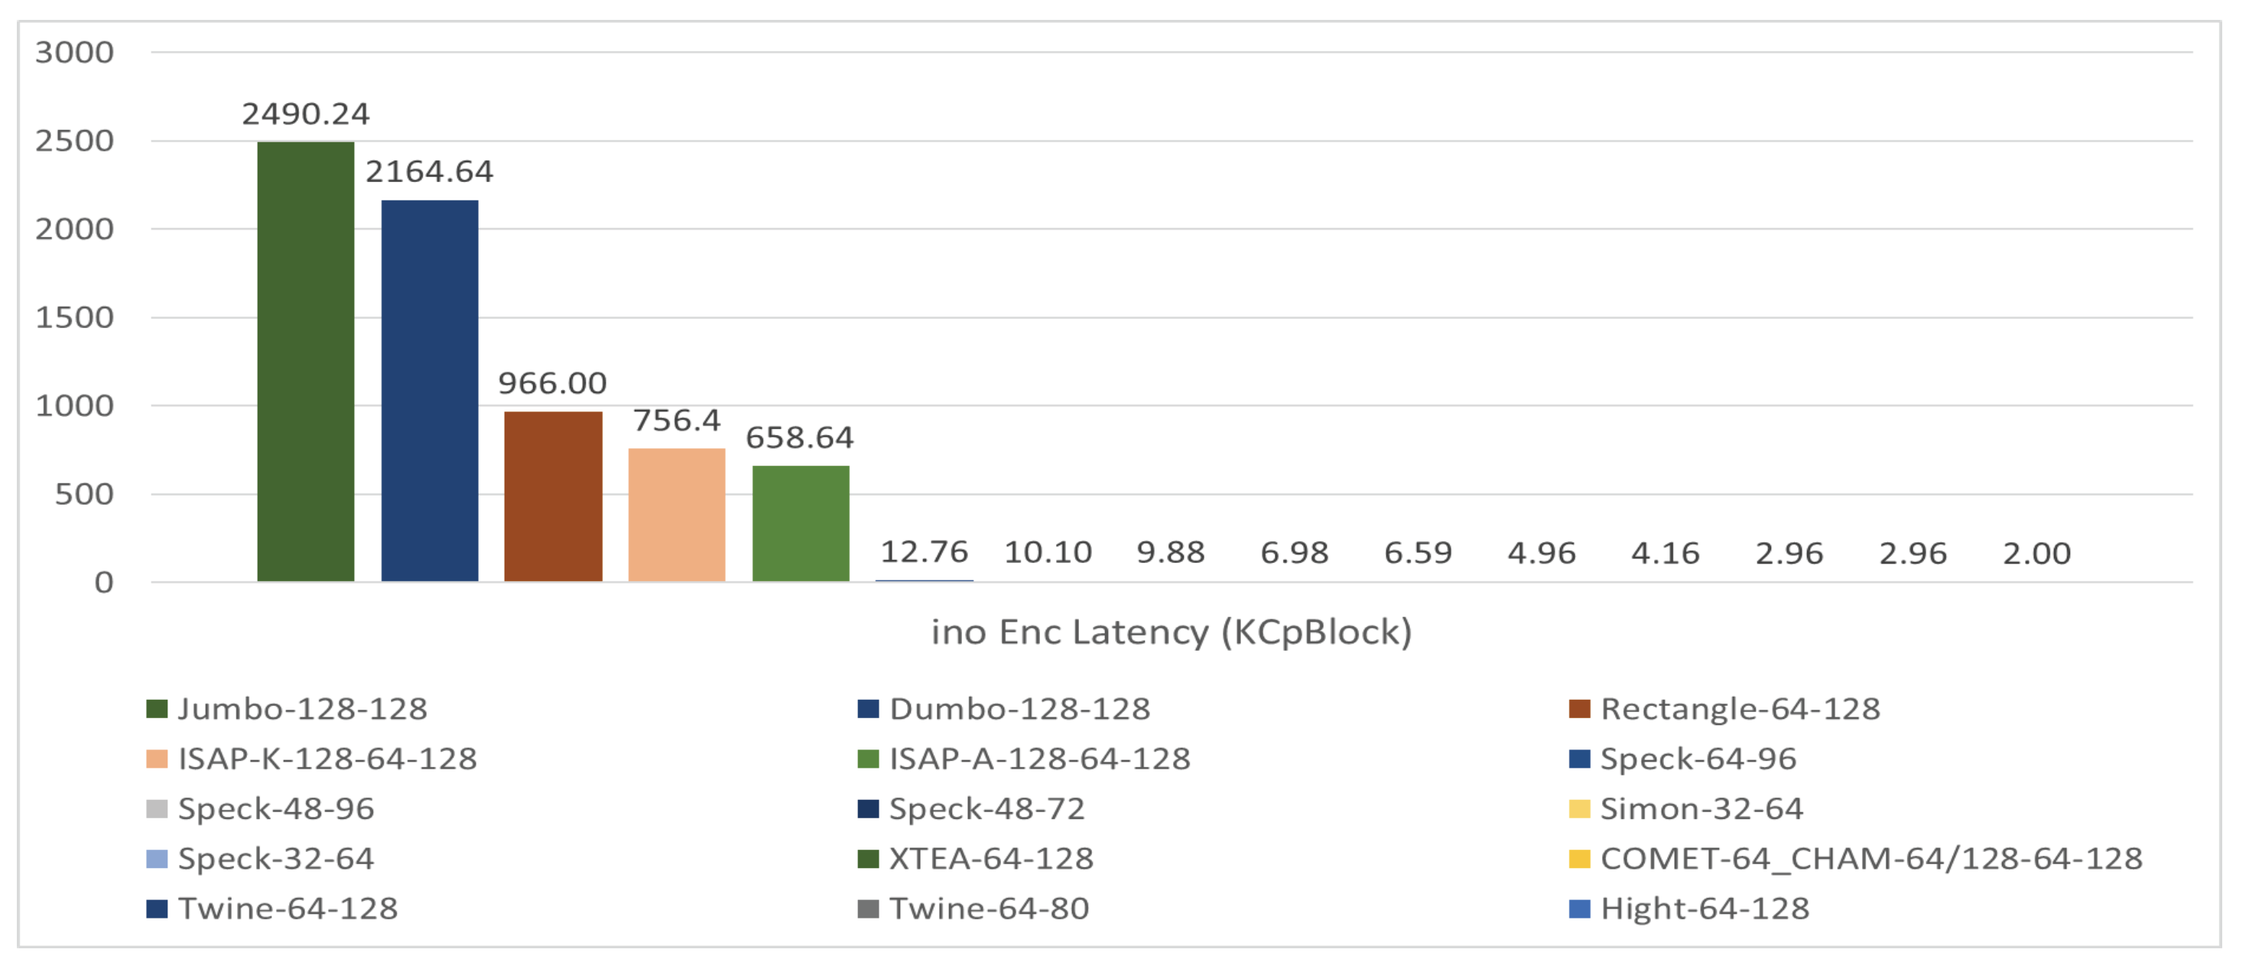2249x972 pixels.
Task: Click the XTEA-64-128 legend label
Action: pyautogui.click(x=991, y=859)
